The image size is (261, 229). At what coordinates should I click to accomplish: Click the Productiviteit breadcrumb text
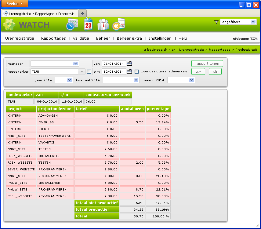tap(246, 50)
